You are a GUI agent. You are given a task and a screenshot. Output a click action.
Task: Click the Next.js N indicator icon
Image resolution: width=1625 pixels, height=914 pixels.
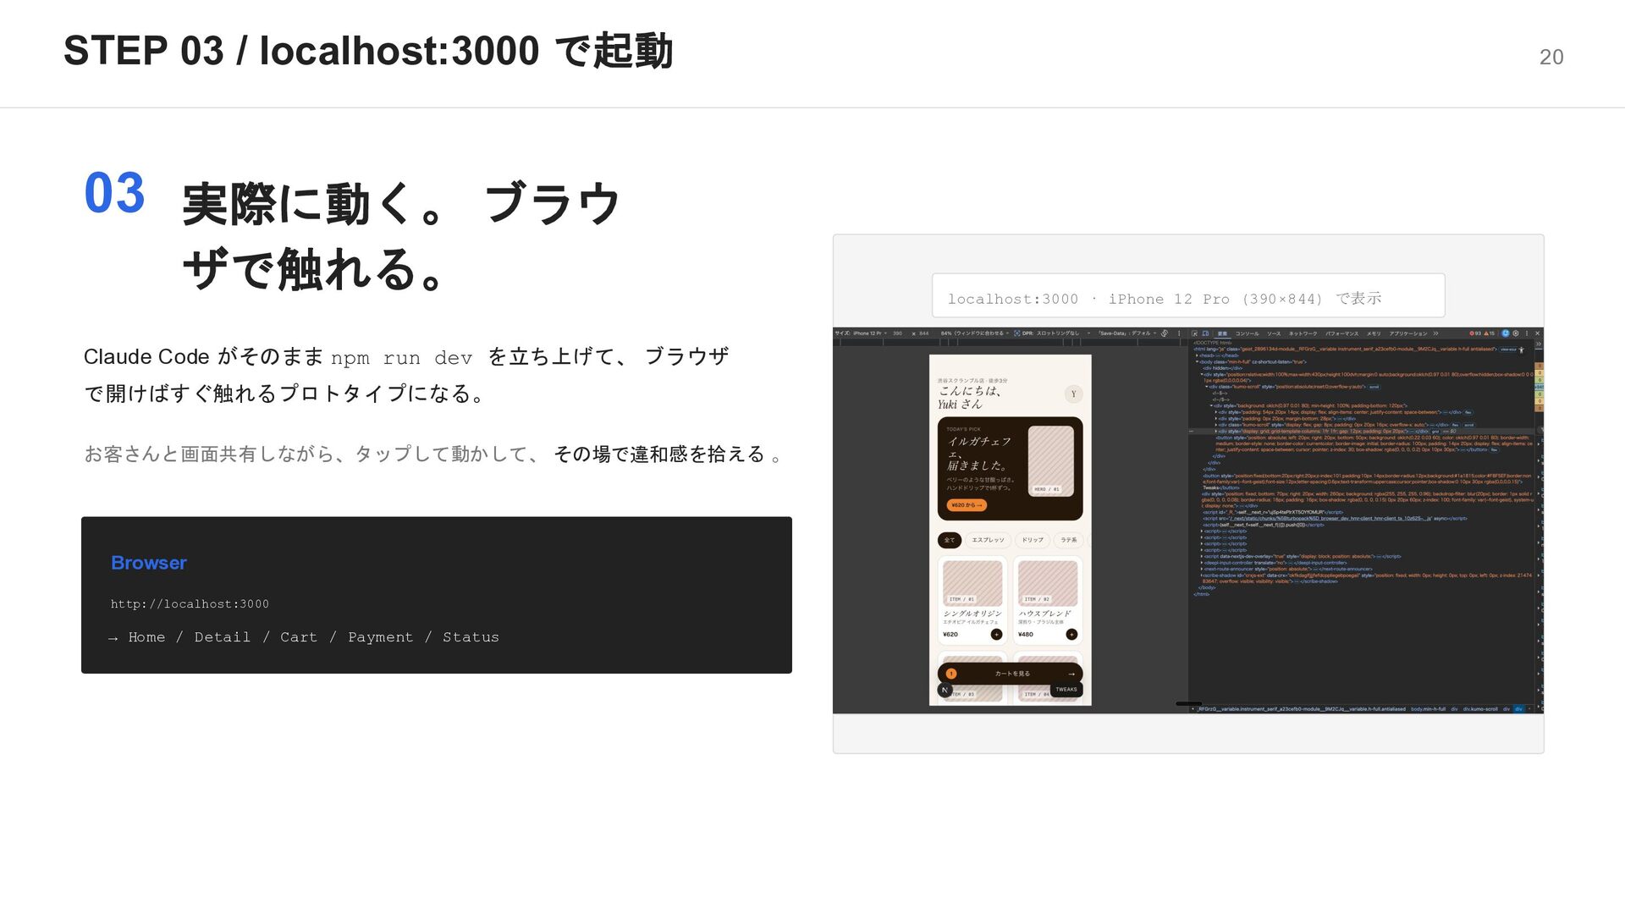[945, 690]
